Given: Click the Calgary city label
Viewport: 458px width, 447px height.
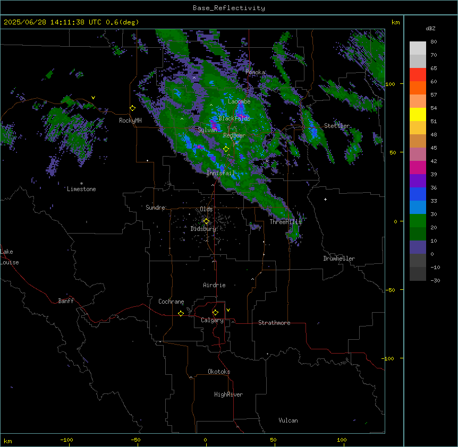Looking at the screenshot, I should point(212,320).
